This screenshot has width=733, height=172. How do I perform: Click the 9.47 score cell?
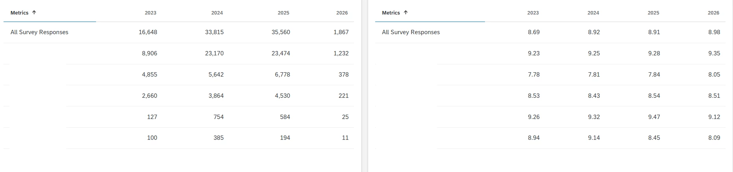pyautogui.click(x=654, y=117)
